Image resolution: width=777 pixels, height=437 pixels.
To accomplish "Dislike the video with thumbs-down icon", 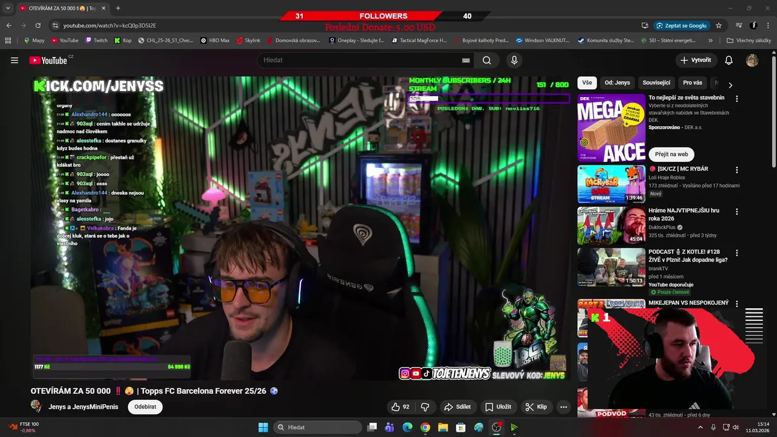I will pyautogui.click(x=426, y=407).
